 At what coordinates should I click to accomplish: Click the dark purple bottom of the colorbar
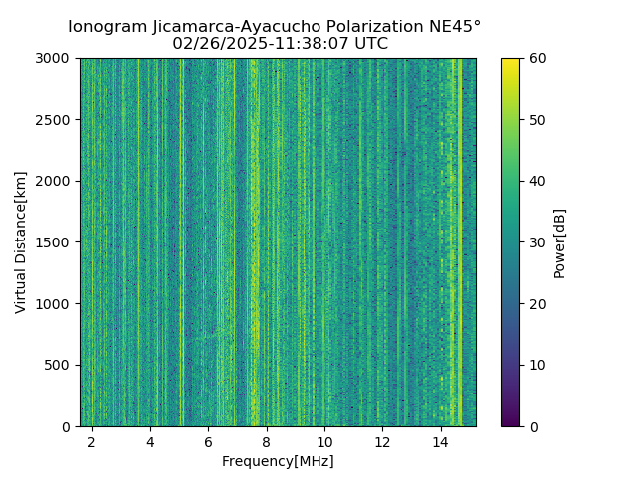coord(510,422)
